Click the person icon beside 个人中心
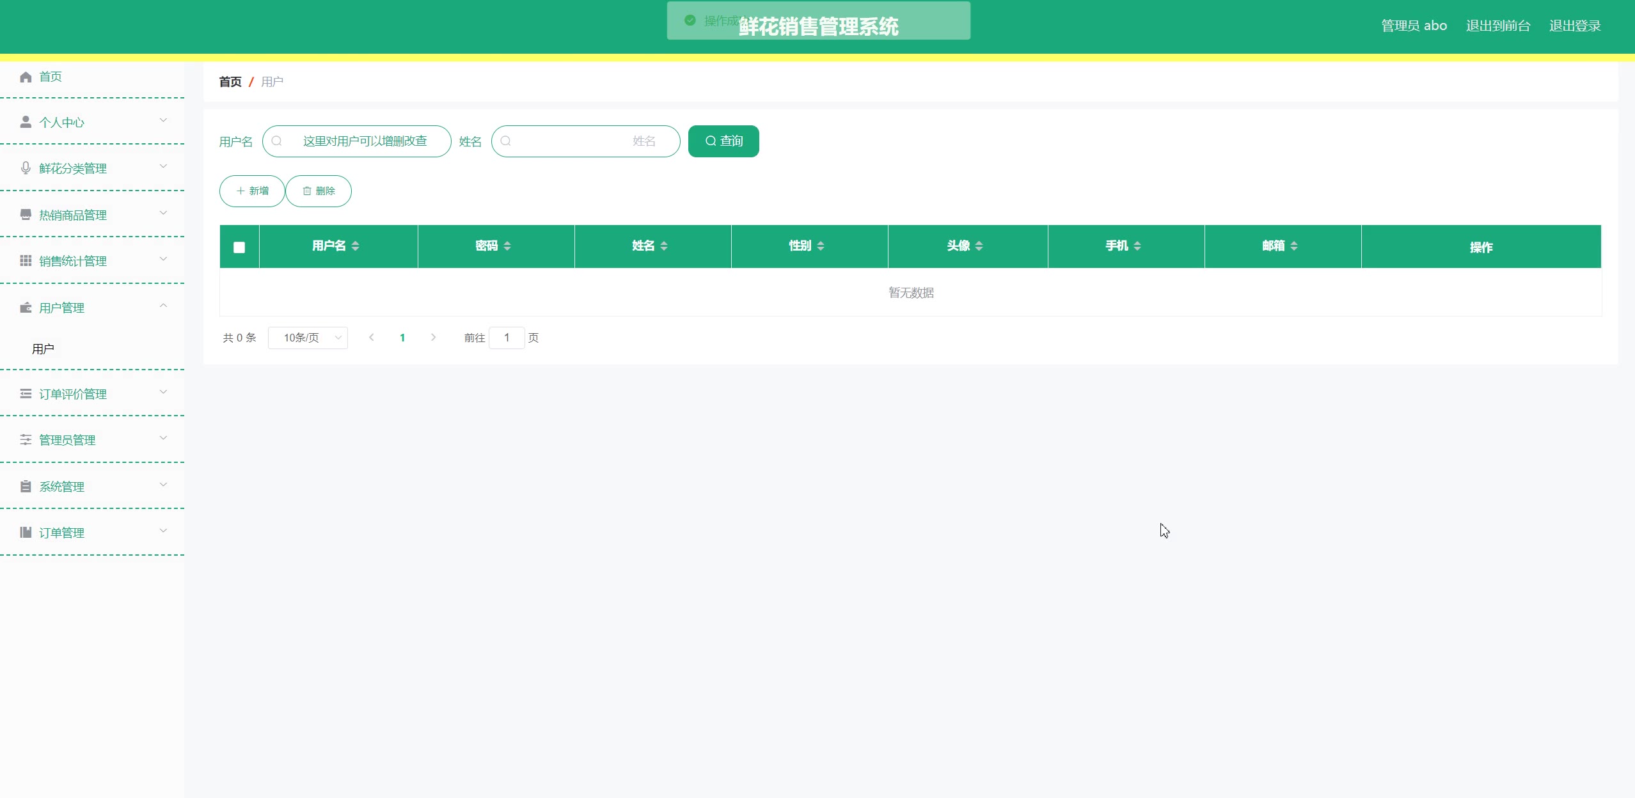This screenshot has width=1635, height=798. [x=26, y=122]
